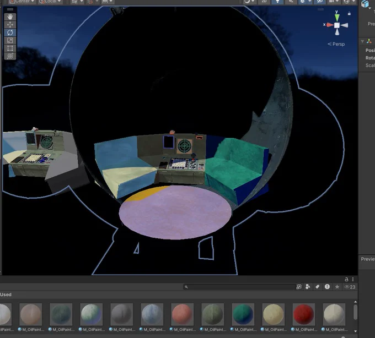Toggle the scene view rotation lock
Image resolution: width=375 pixels, height=338 pixels.
click(x=349, y=13)
